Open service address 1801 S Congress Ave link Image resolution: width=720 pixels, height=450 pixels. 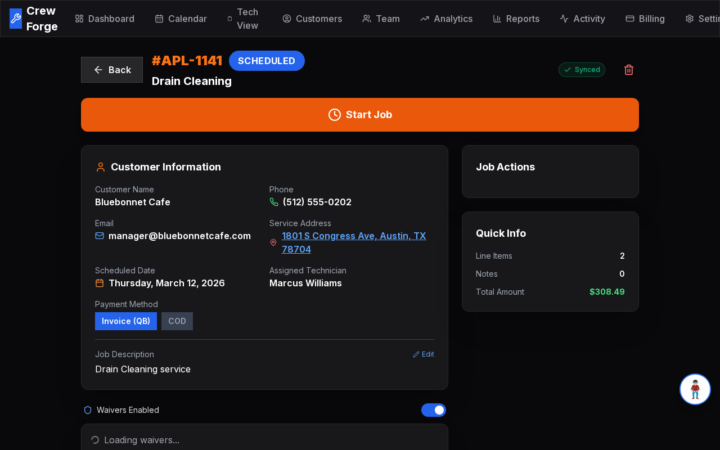(x=354, y=242)
